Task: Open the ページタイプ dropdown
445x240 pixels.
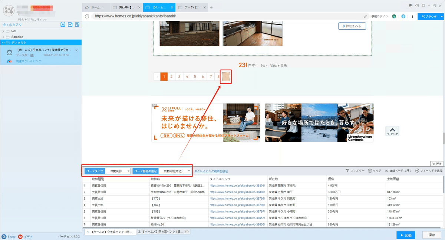Action: click(118, 171)
